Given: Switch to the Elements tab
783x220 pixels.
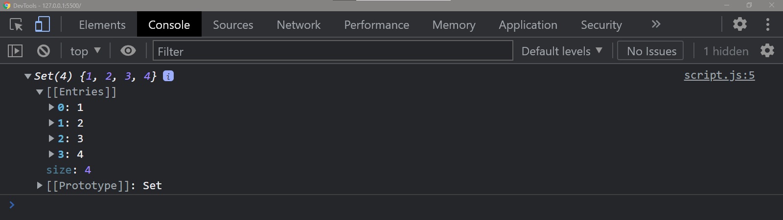Looking at the screenshot, I should pyautogui.click(x=102, y=24).
